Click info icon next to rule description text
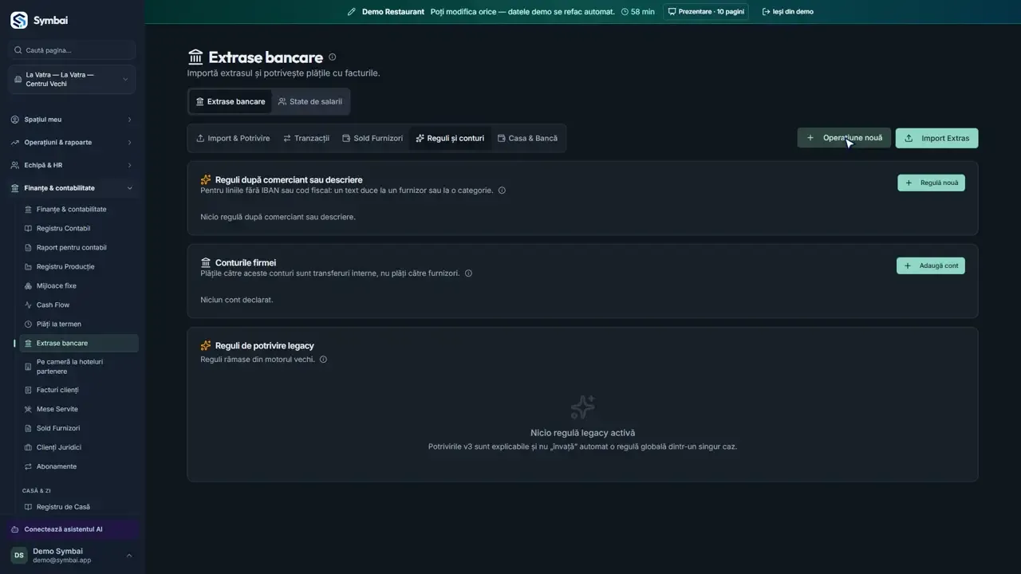 click(x=502, y=191)
